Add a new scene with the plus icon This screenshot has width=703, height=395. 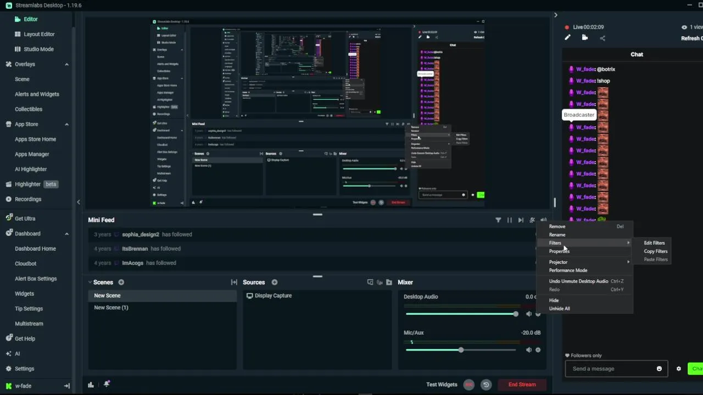pos(121,283)
